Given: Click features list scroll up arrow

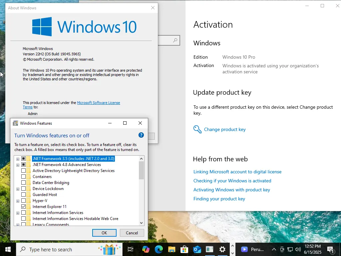Looking at the screenshot, I should tap(141, 159).
